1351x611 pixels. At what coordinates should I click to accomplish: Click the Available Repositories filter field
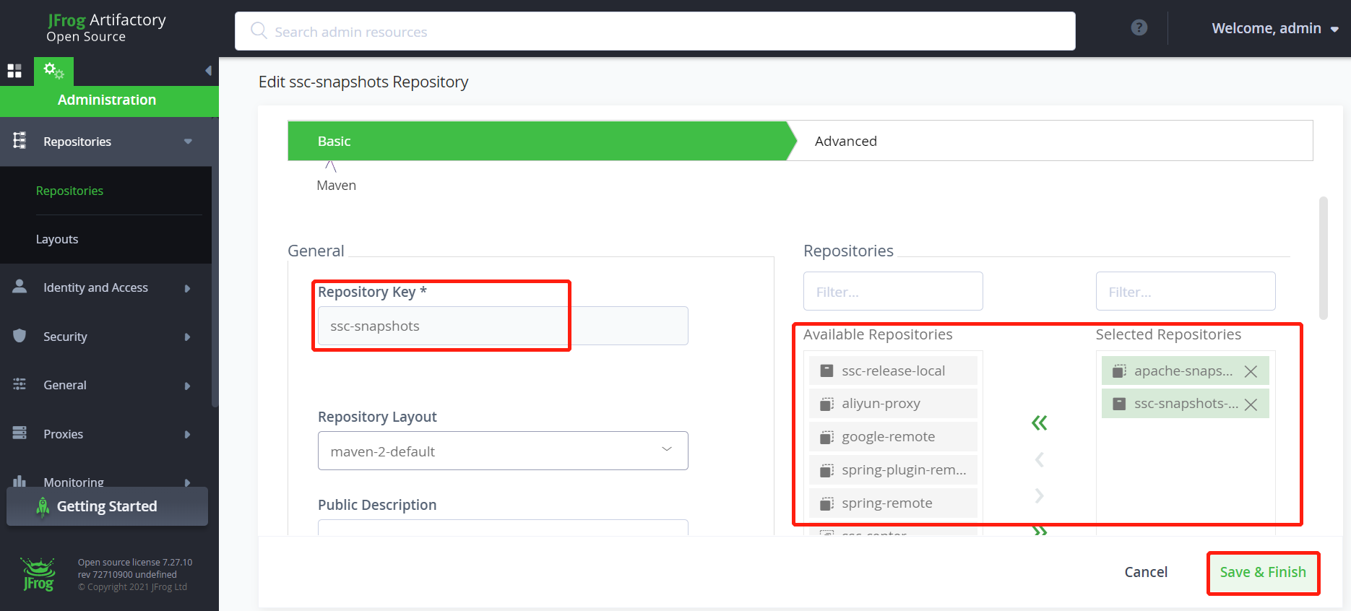point(893,291)
